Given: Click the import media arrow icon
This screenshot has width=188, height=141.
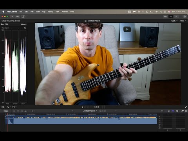Looking at the screenshot, I should coord(12,16).
